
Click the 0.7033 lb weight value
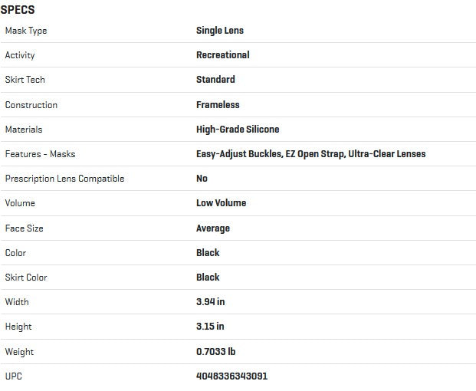pyautogui.click(x=216, y=352)
